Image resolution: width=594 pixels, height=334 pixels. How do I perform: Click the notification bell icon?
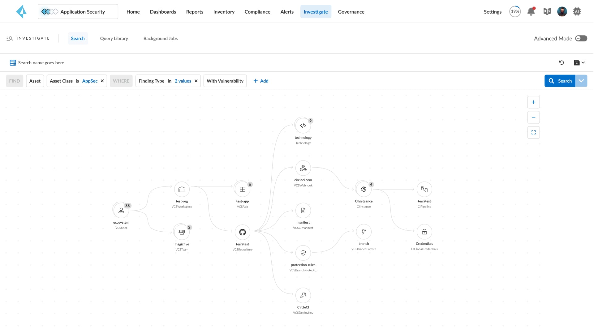pos(531,11)
